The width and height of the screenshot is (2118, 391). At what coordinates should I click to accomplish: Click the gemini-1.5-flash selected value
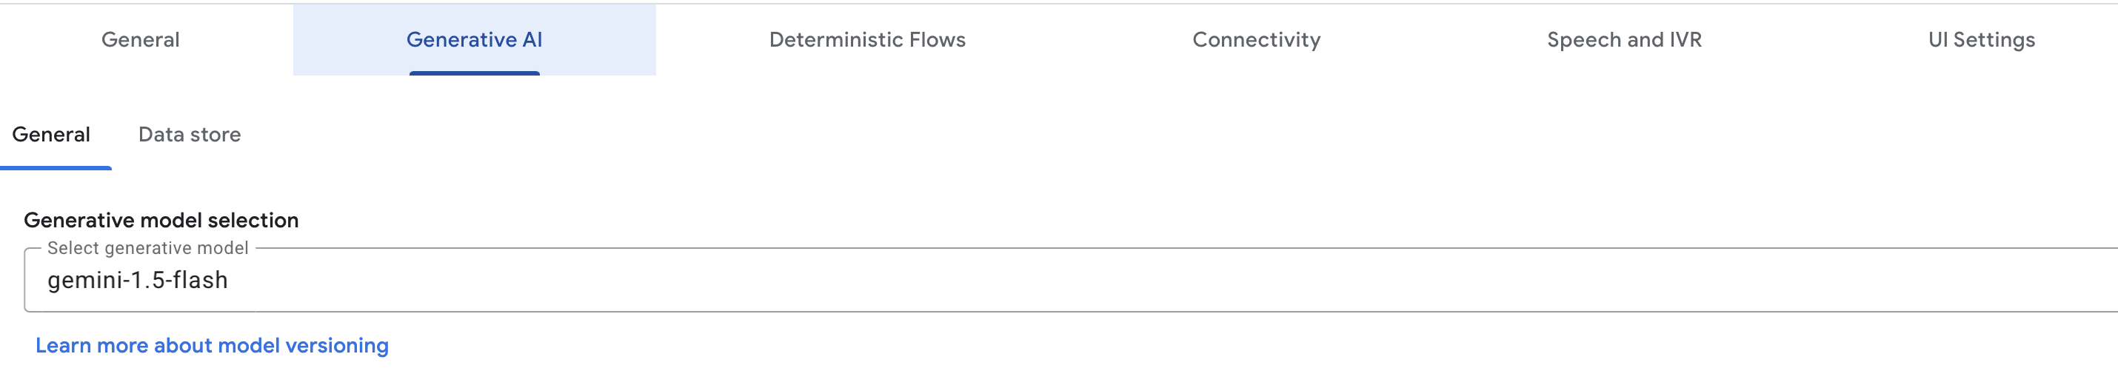137,280
